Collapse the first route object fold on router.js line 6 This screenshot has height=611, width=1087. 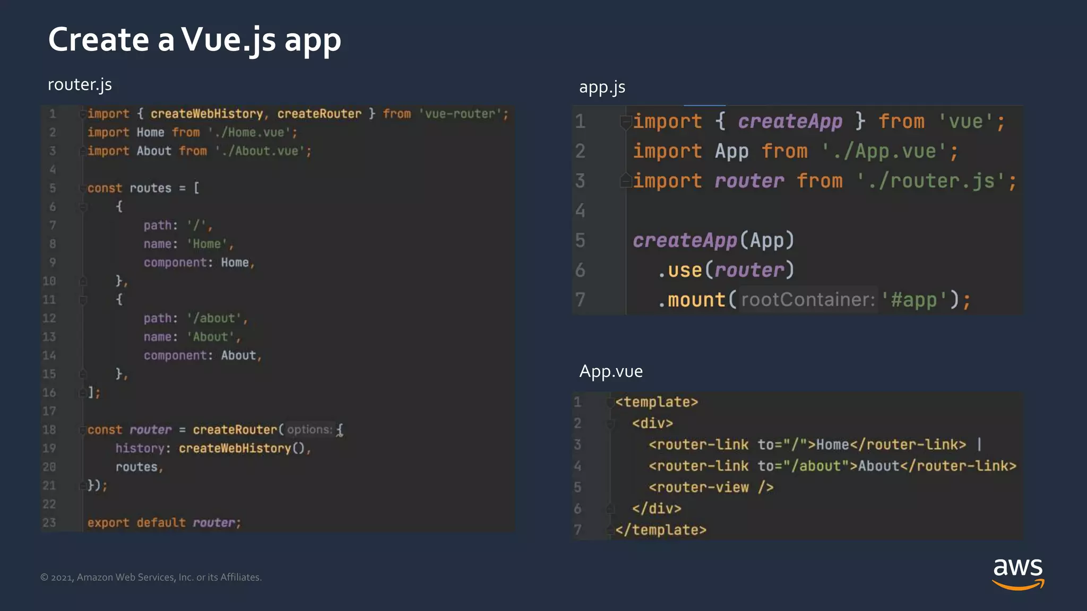tap(83, 207)
